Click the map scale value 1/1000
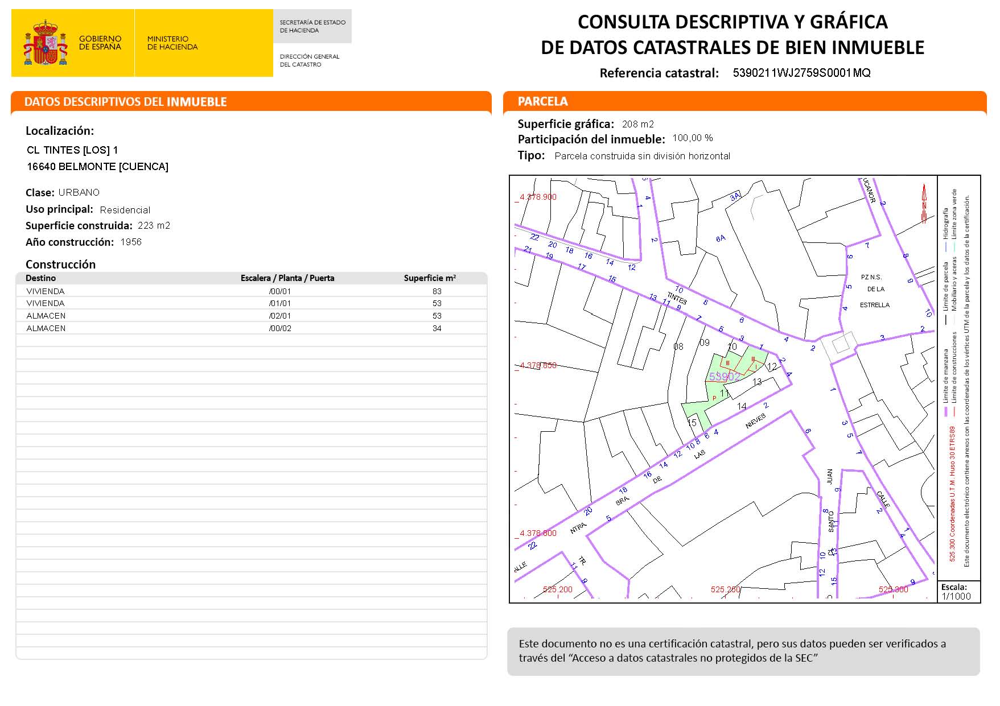 956,596
